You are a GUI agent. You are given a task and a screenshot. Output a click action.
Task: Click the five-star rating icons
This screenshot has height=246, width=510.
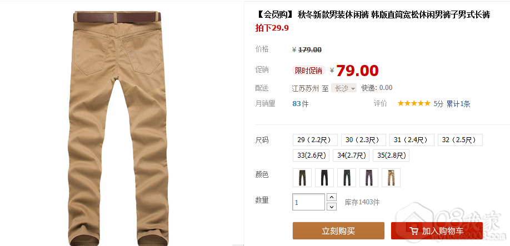[x=414, y=104]
